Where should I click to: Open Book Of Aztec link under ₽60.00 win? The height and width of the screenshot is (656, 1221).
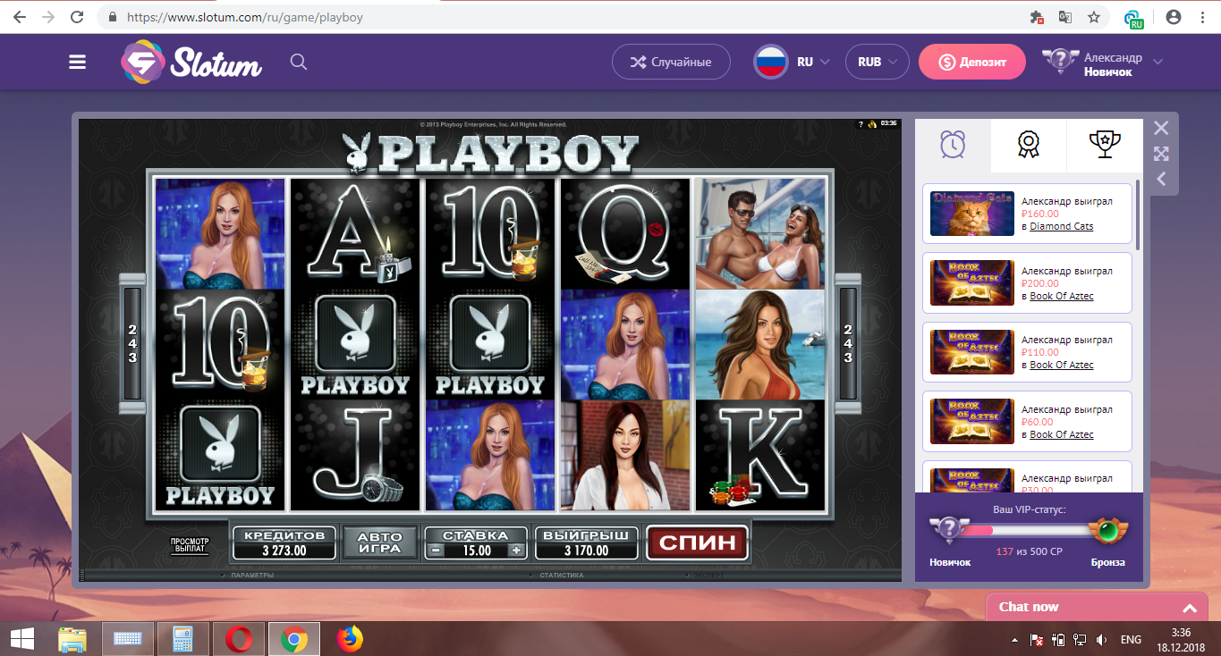pyautogui.click(x=1062, y=434)
